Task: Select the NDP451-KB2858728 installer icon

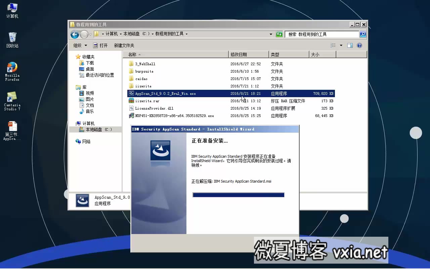Action: pyautogui.click(x=131, y=116)
